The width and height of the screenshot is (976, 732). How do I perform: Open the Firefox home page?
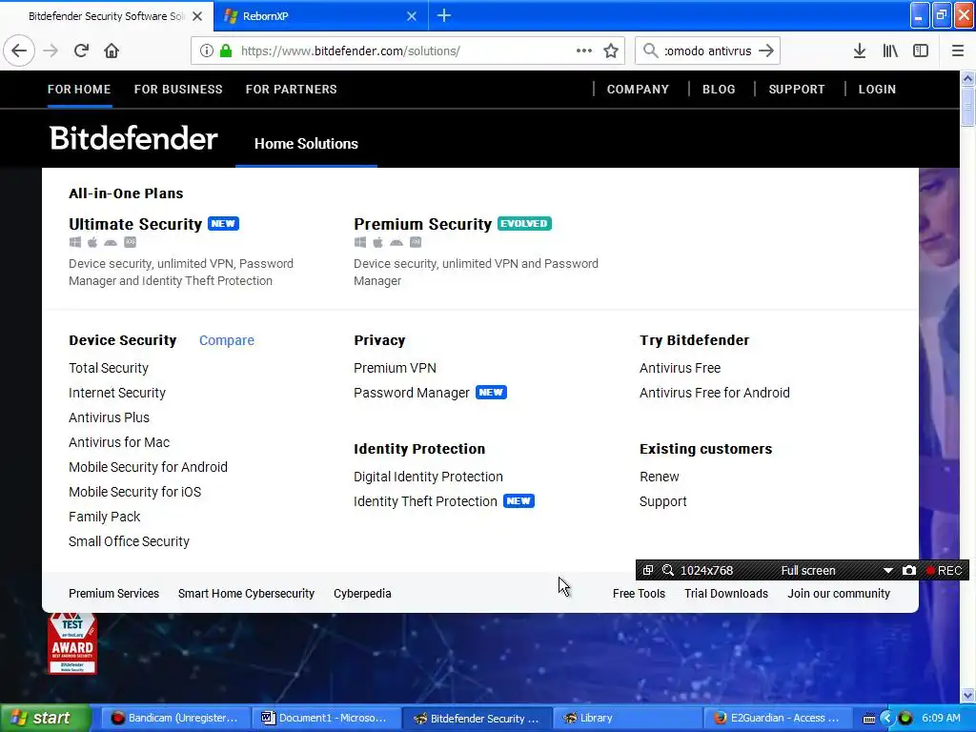[x=112, y=51]
